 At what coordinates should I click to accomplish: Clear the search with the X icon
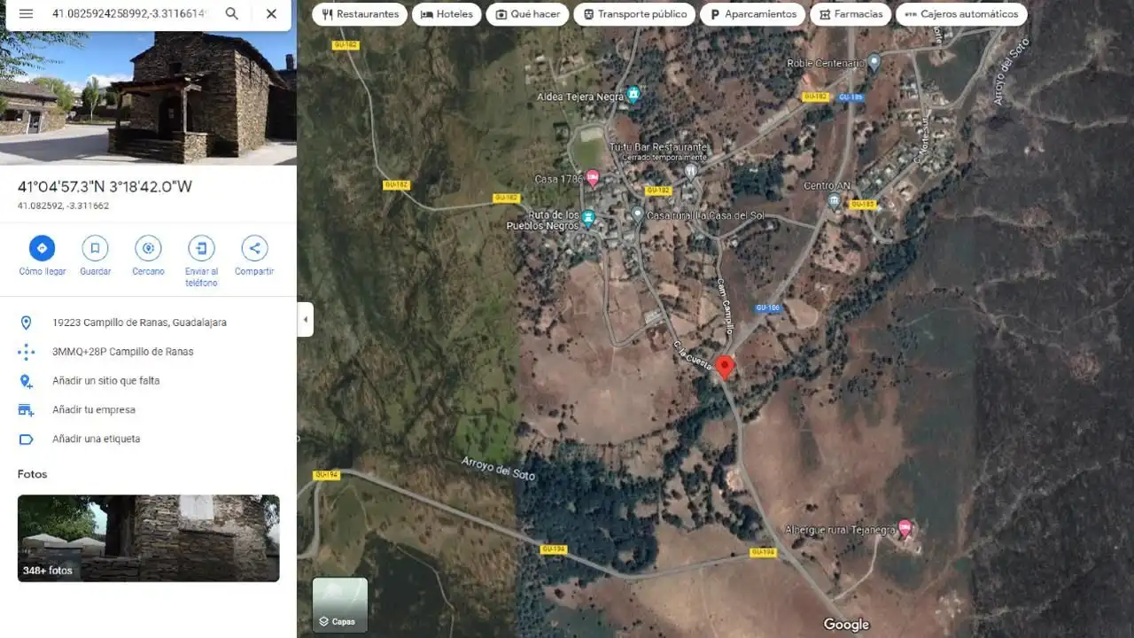271,14
